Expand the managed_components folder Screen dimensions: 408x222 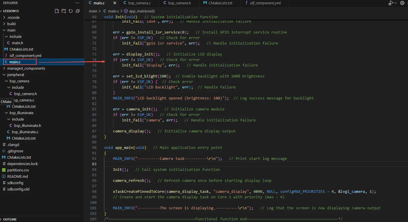click(26, 68)
